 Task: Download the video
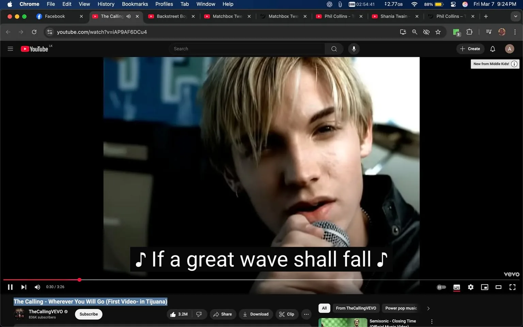pos(256,314)
